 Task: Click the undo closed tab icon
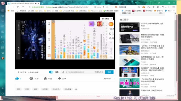coord(163,7)
